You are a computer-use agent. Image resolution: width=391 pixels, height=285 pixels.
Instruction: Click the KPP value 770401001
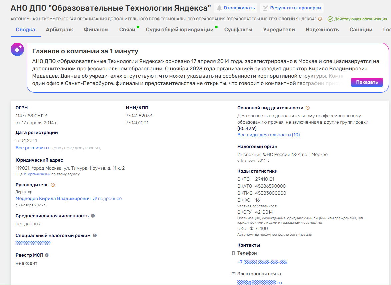point(137,123)
